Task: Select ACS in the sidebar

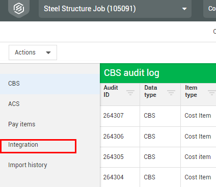Action: pyautogui.click(x=50, y=104)
